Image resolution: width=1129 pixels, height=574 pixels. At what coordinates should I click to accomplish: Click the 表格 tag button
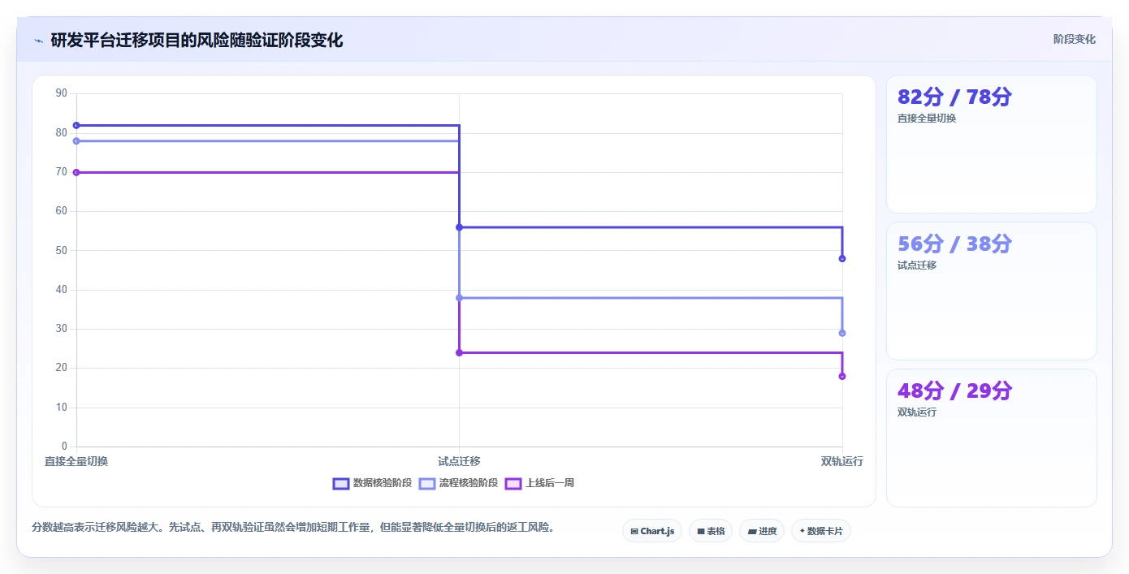click(x=711, y=531)
